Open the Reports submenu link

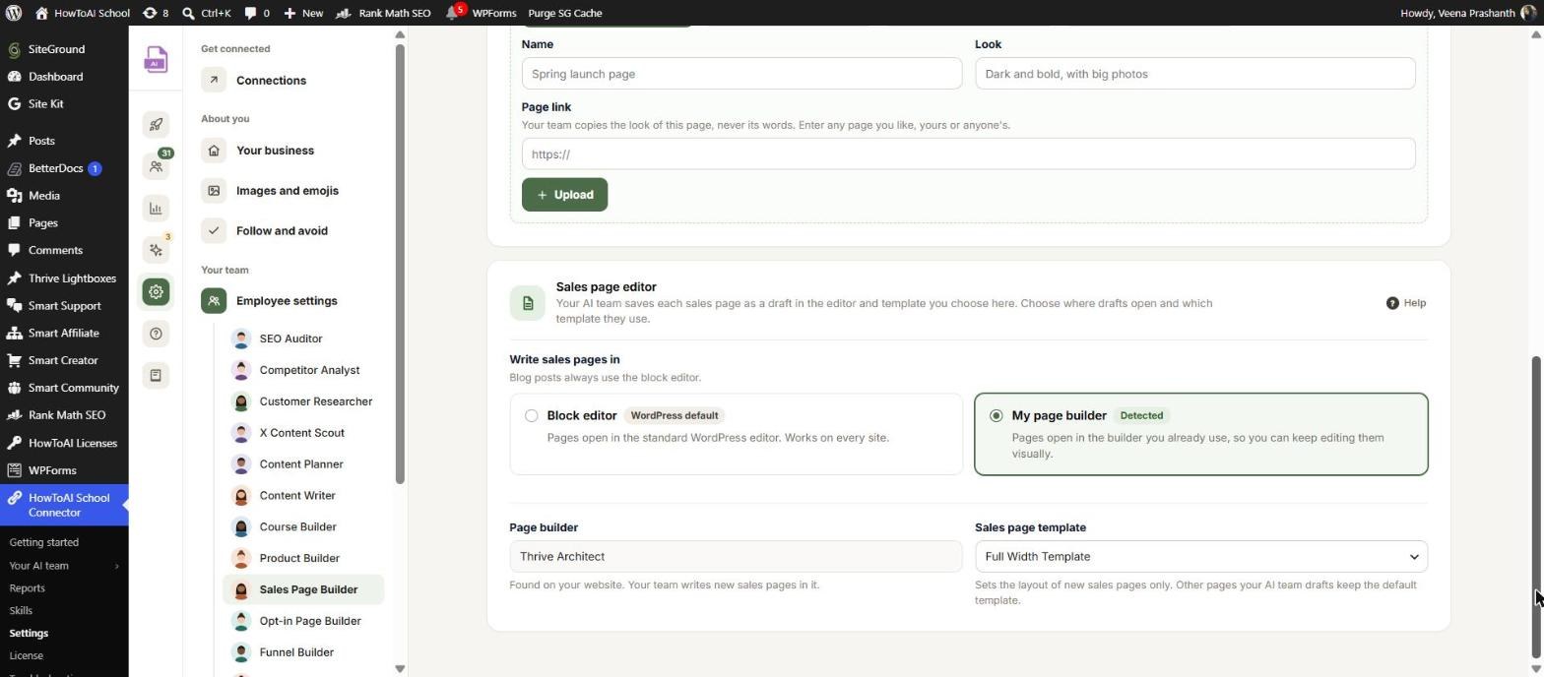tap(27, 588)
